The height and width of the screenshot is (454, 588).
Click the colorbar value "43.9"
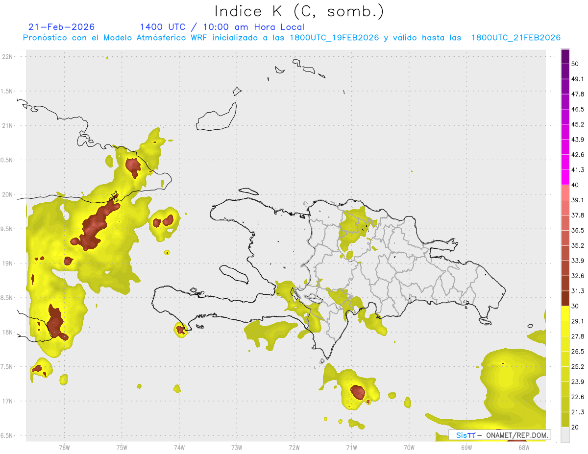click(578, 140)
